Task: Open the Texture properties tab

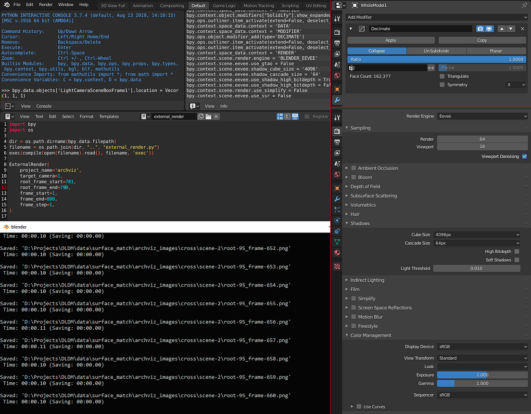Action: 337,267
